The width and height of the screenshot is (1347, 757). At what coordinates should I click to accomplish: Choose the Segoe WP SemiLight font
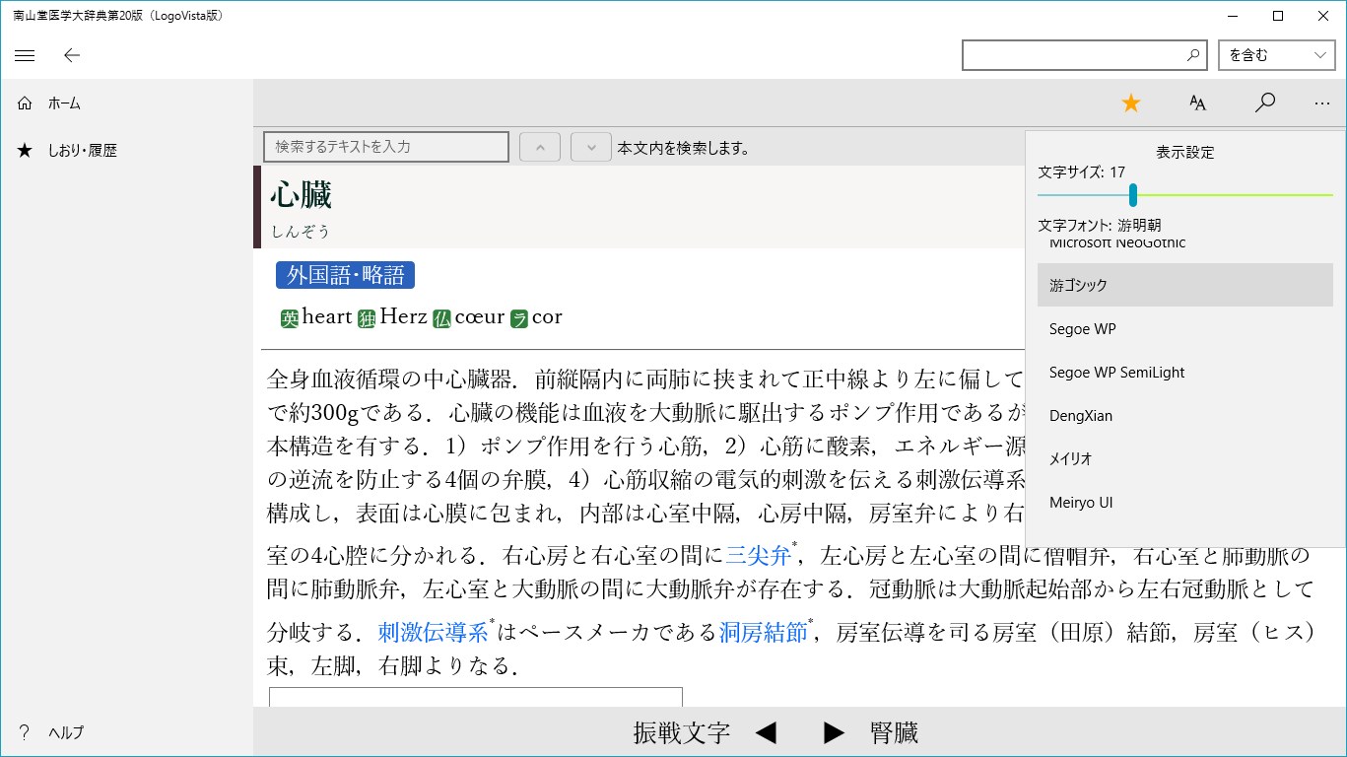[1185, 373]
